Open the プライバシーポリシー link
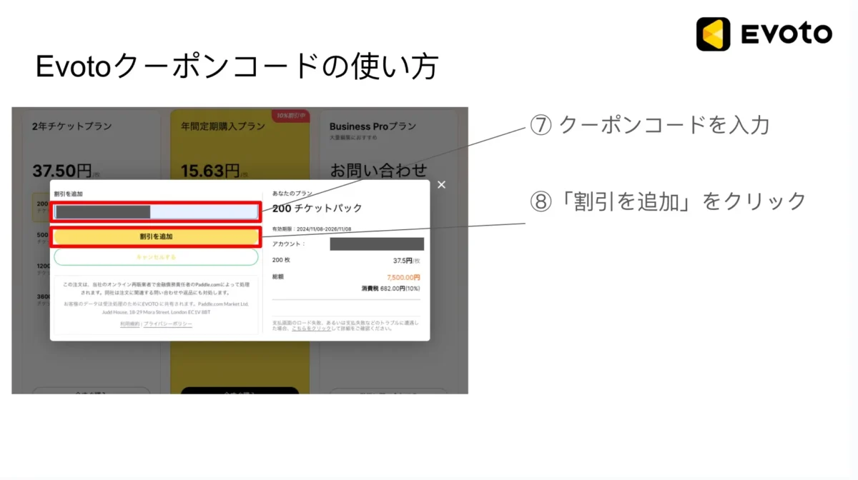Image resolution: width=858 pixels, height=480 pixels. 168,324
